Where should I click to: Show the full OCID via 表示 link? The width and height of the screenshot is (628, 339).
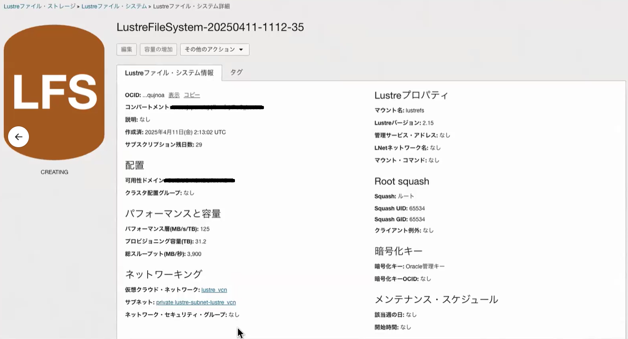pos(174,95)
